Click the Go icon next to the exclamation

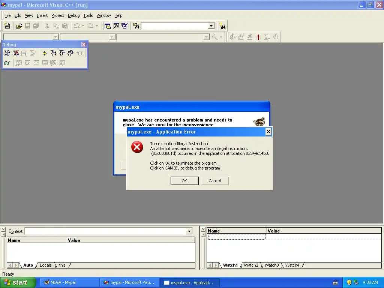[267, 37]
